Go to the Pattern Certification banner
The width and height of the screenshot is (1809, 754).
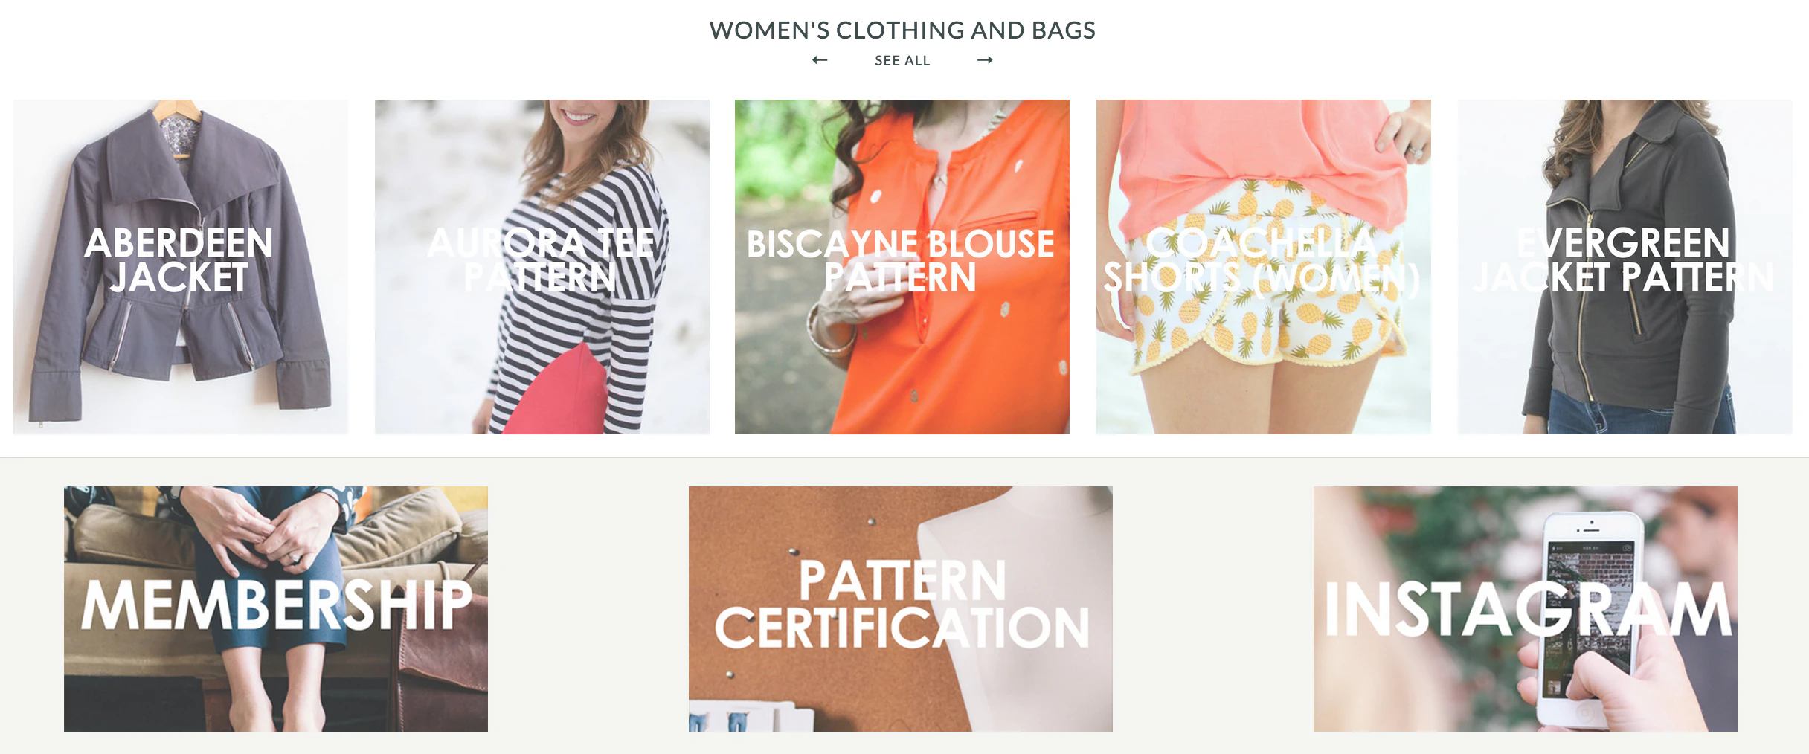[901, 609]
